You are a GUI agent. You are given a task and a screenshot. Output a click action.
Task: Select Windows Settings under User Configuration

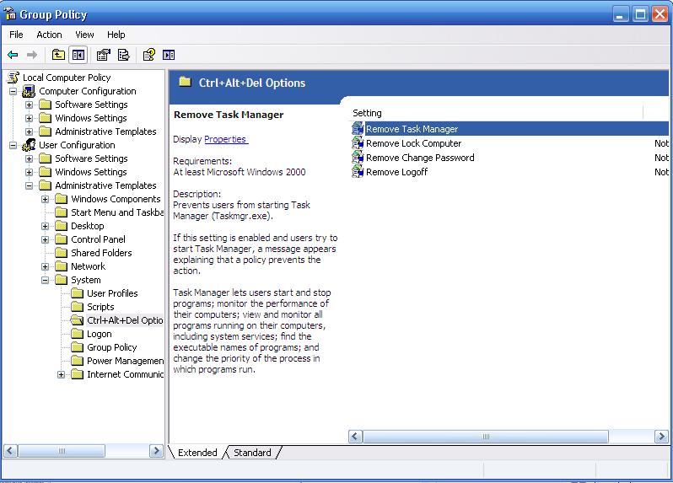[91, 172]
